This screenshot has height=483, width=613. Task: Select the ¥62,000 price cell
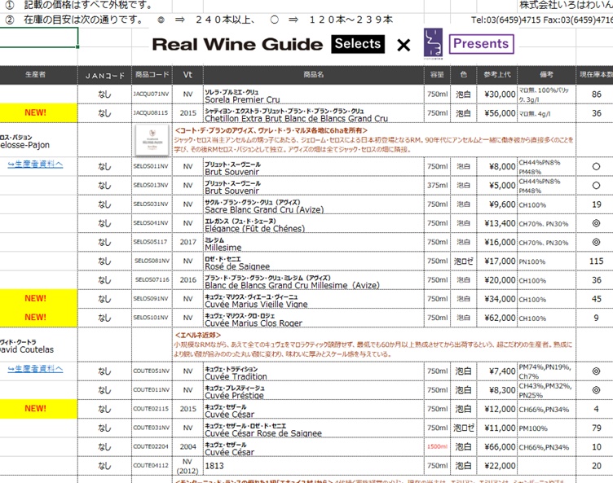tap(497, 318)
